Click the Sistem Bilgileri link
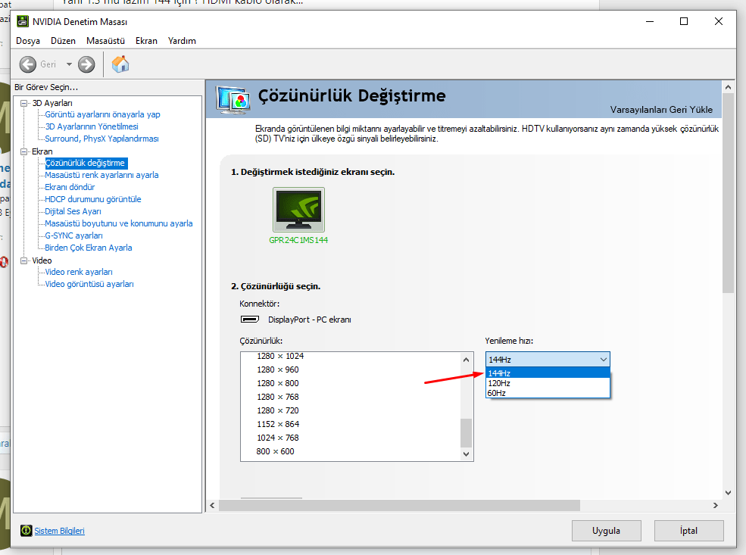This screenshot has height=555, width=746. (60, 531)
